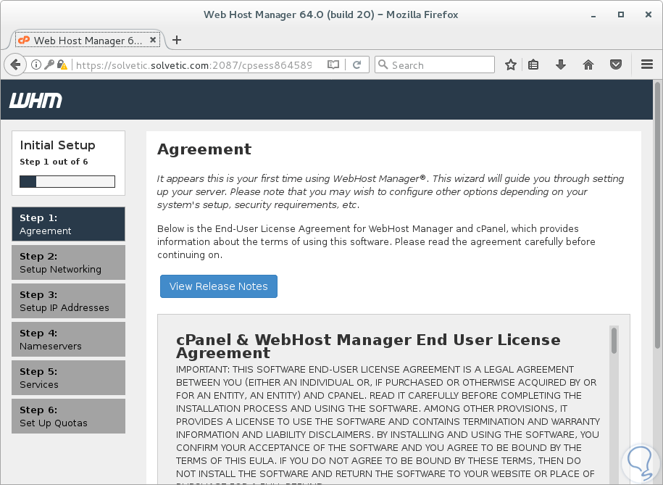The width and height of the screenshot is (663, 485).
Task: Open Step 5: Services
Action: [69, 378]
